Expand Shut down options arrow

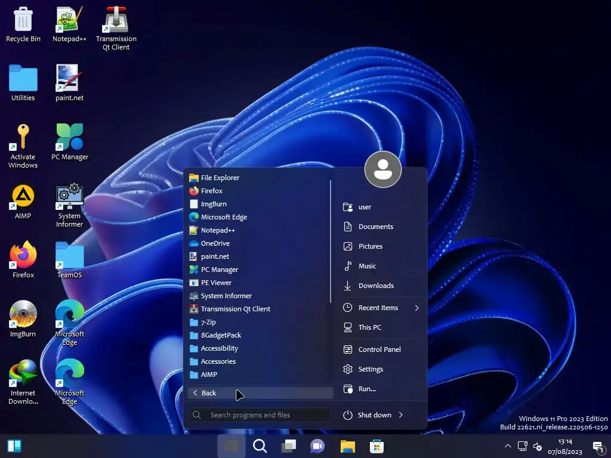click(401, 415)
